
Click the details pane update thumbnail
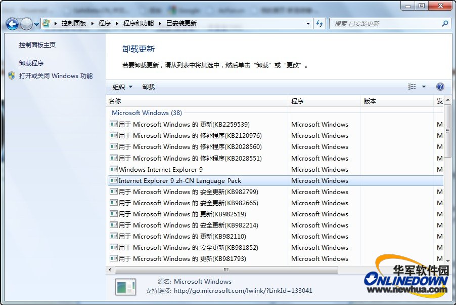click(126, 287)
